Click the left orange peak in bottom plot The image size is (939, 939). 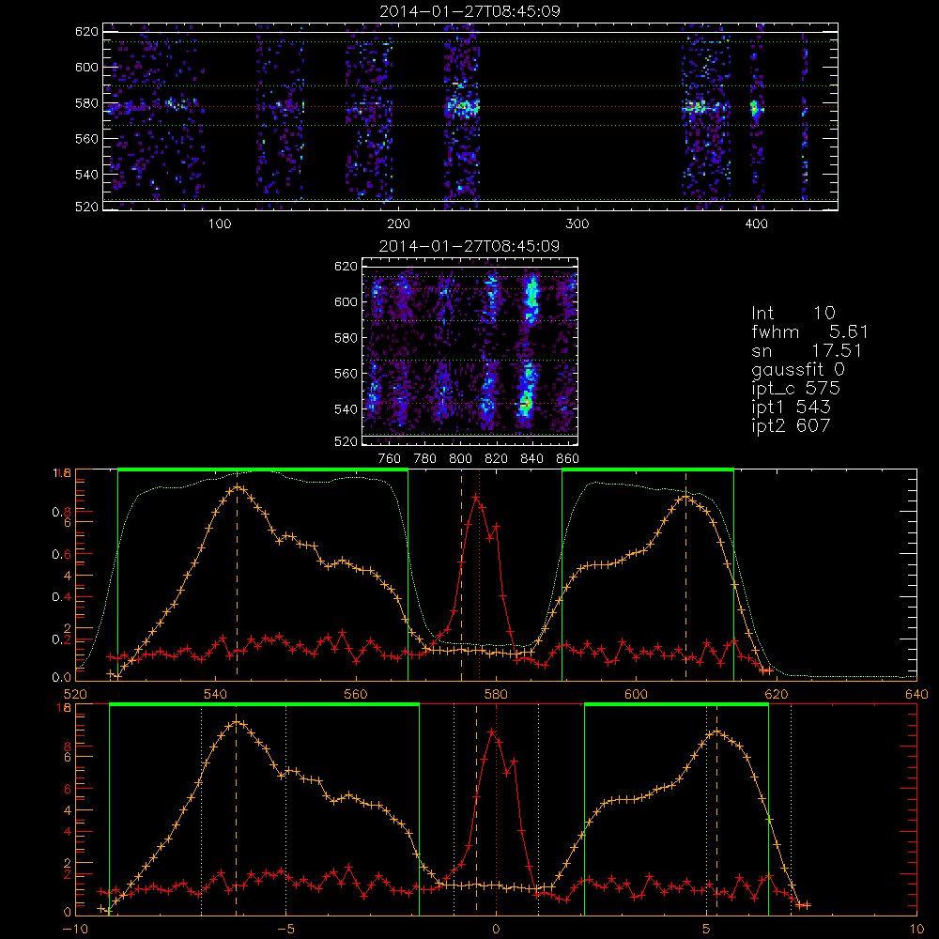(x=237, y=722)
